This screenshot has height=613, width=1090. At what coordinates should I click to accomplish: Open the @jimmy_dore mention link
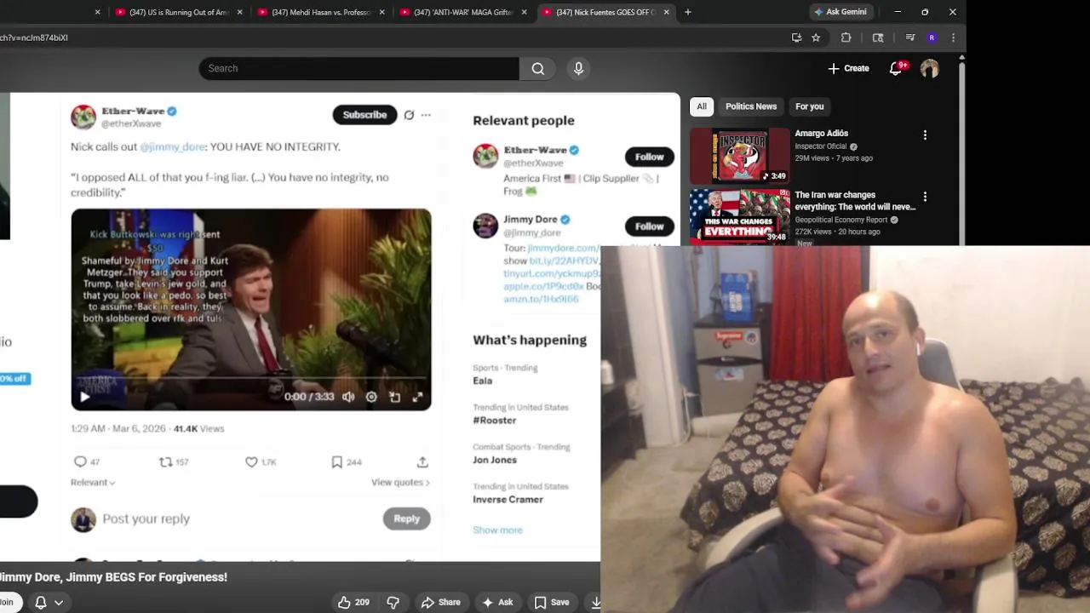(x=173, y=146)
